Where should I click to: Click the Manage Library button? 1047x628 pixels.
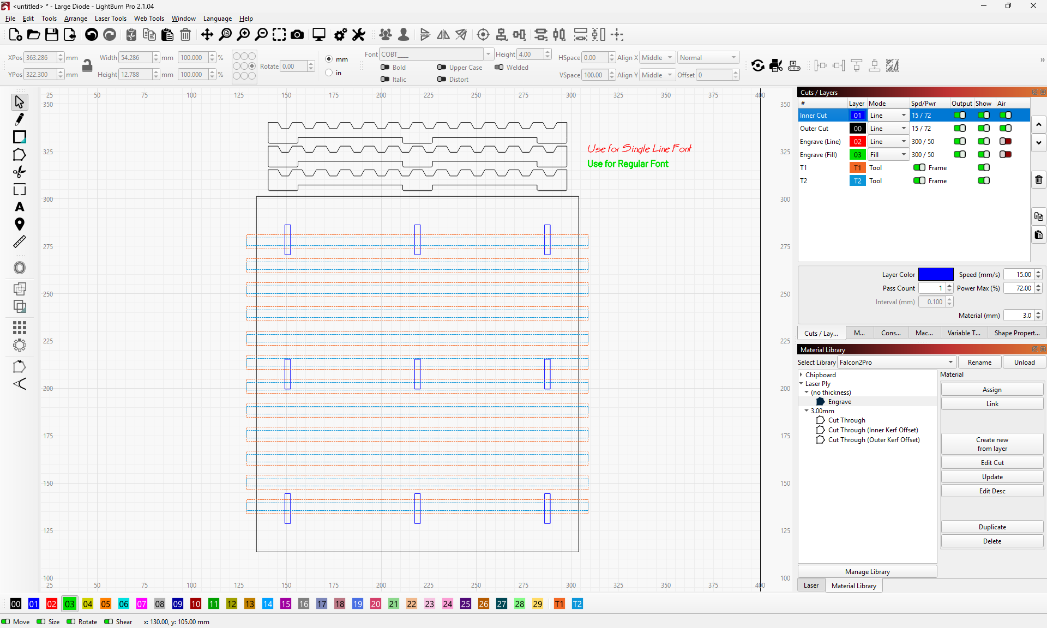point(867,571)
